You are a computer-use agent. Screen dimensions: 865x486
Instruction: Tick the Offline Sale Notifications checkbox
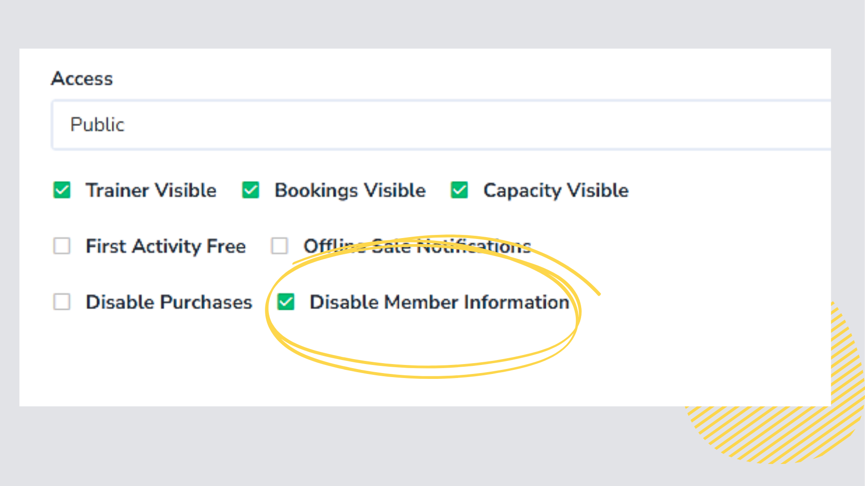tap(279, 246)
